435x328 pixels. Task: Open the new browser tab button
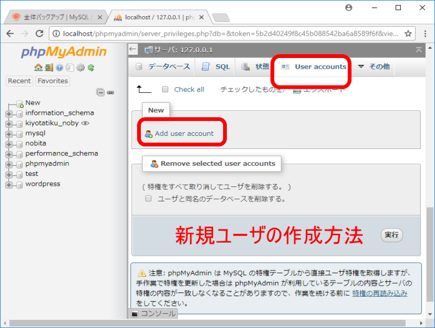click(x=221, y=17)
